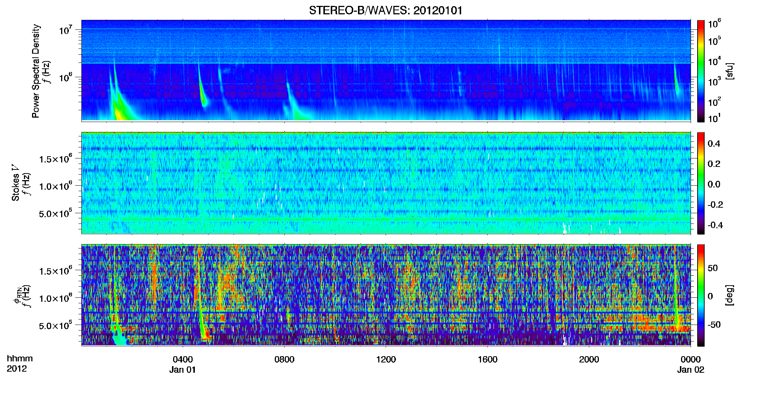Click the [deg] colorbar unit label
This screenshot has height=397, width=772.
click(x=730, y=295)
